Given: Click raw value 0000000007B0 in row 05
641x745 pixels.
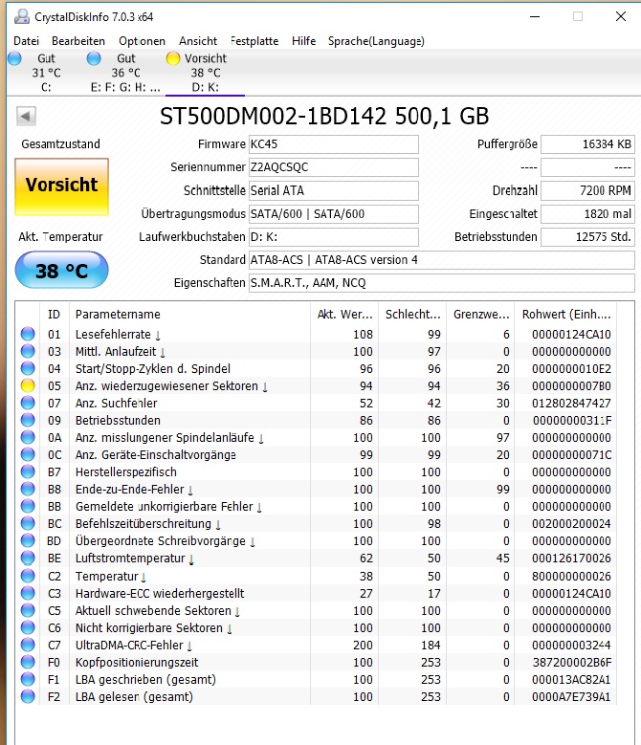Looking at the screenshot, I should click(571, 385).
